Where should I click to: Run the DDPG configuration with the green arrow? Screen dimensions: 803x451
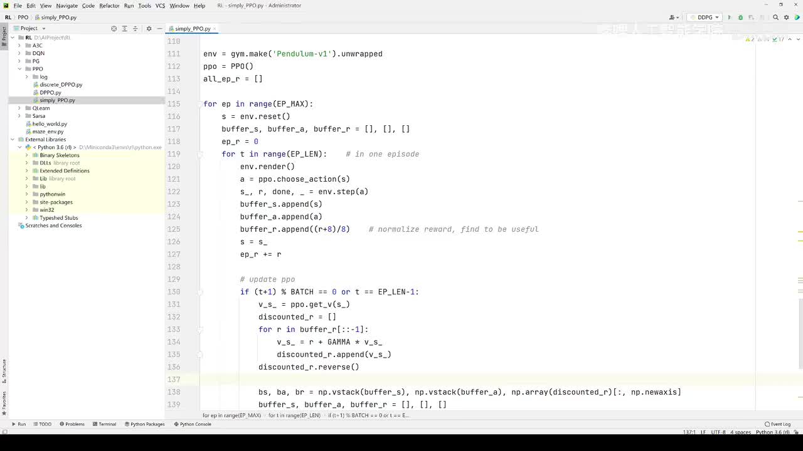click(729, 18)
